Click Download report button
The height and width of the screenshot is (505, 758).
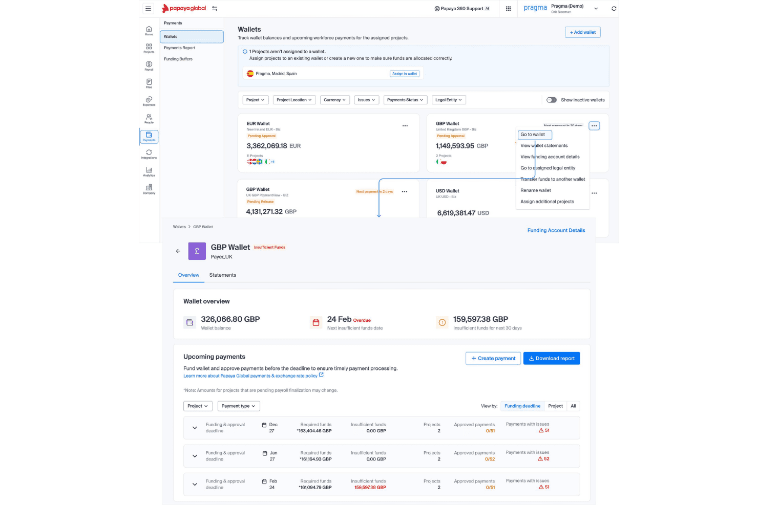(552, 359)
